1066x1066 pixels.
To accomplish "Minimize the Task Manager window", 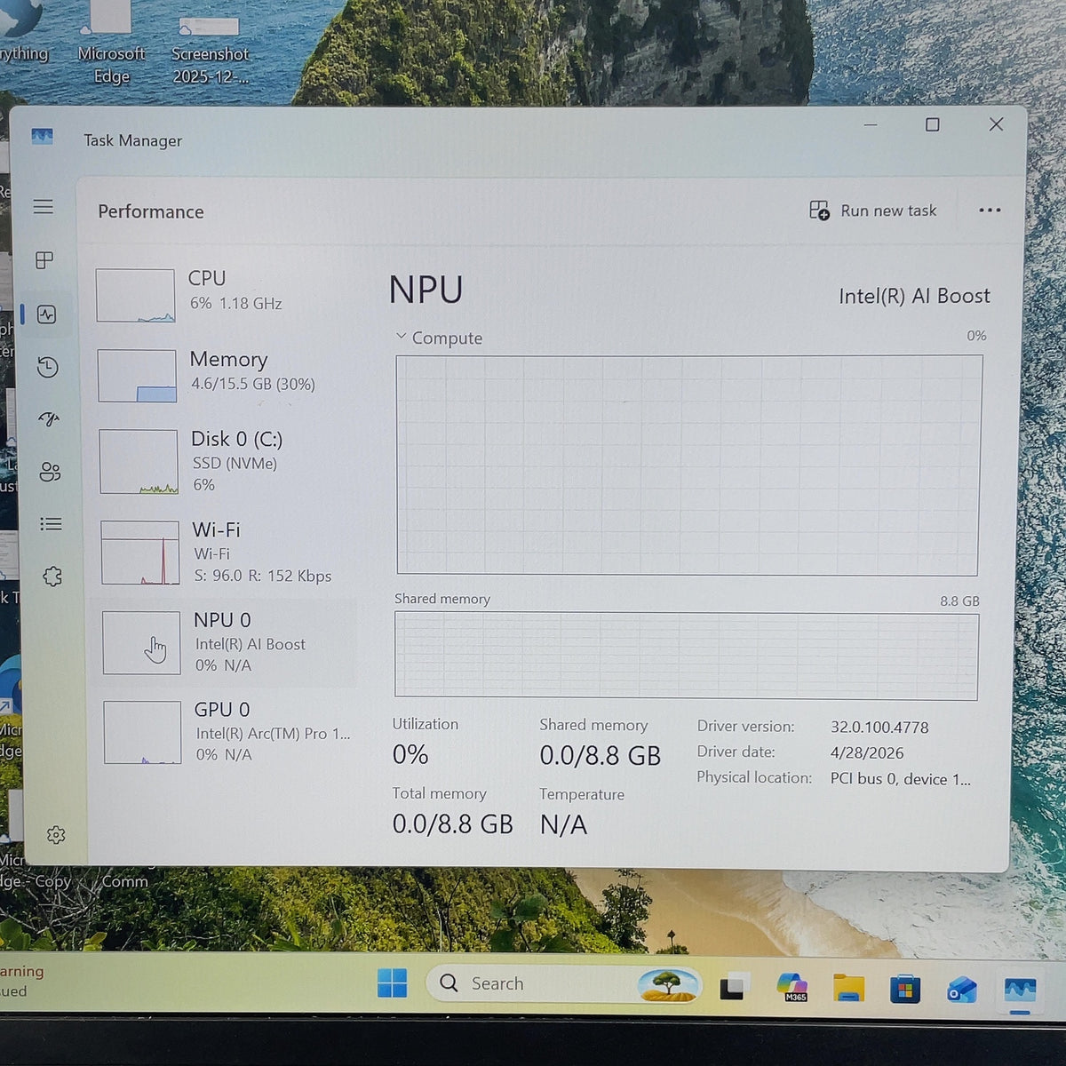I will pos(871,124).
